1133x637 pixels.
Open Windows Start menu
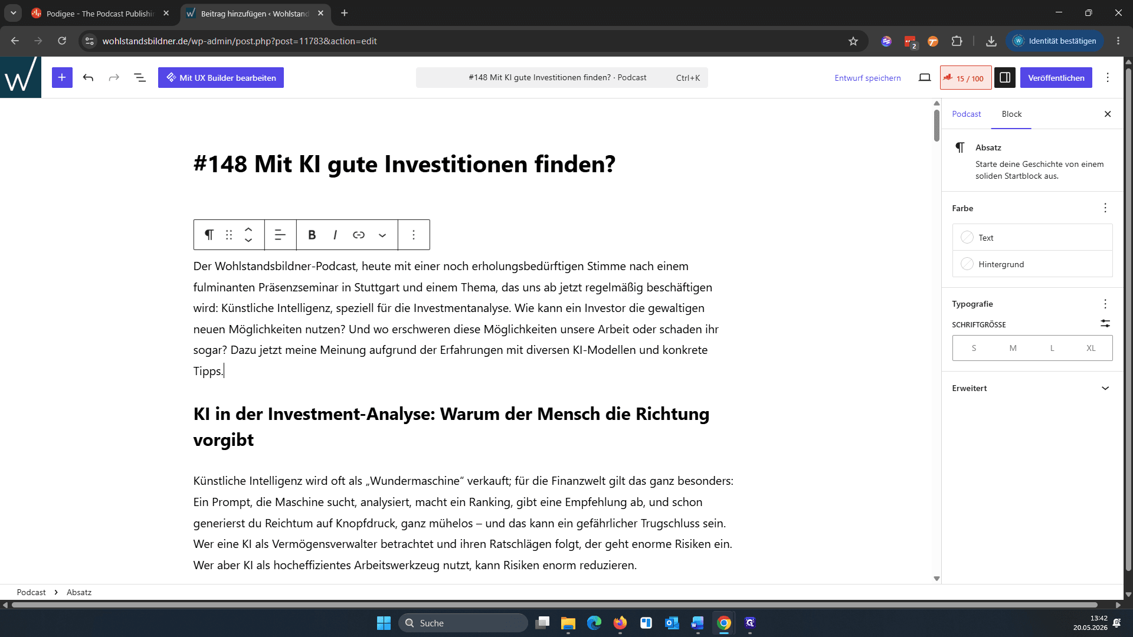[384, 623]
